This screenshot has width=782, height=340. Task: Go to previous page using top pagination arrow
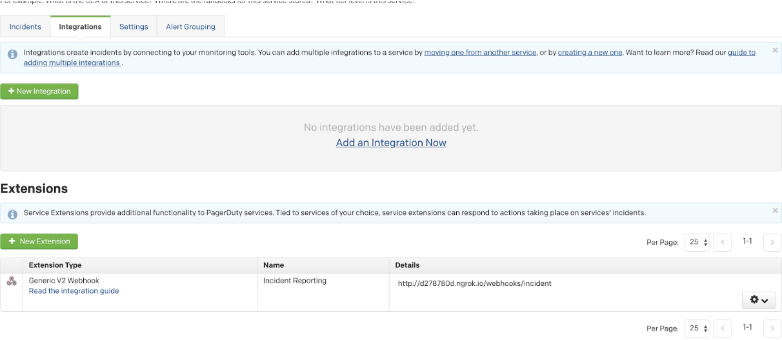(723, 242)
